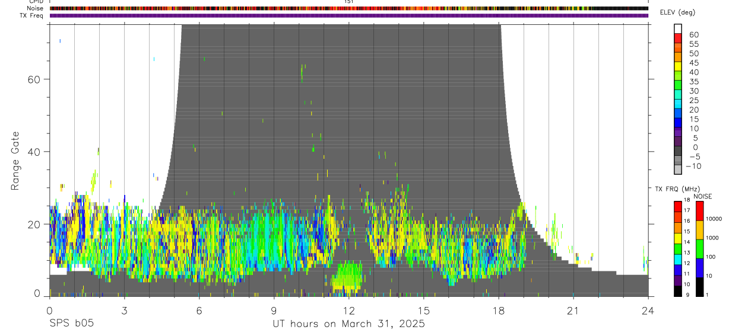
Task: Click the x-axis tick label '6'
Action: click(x=199, y=311)
